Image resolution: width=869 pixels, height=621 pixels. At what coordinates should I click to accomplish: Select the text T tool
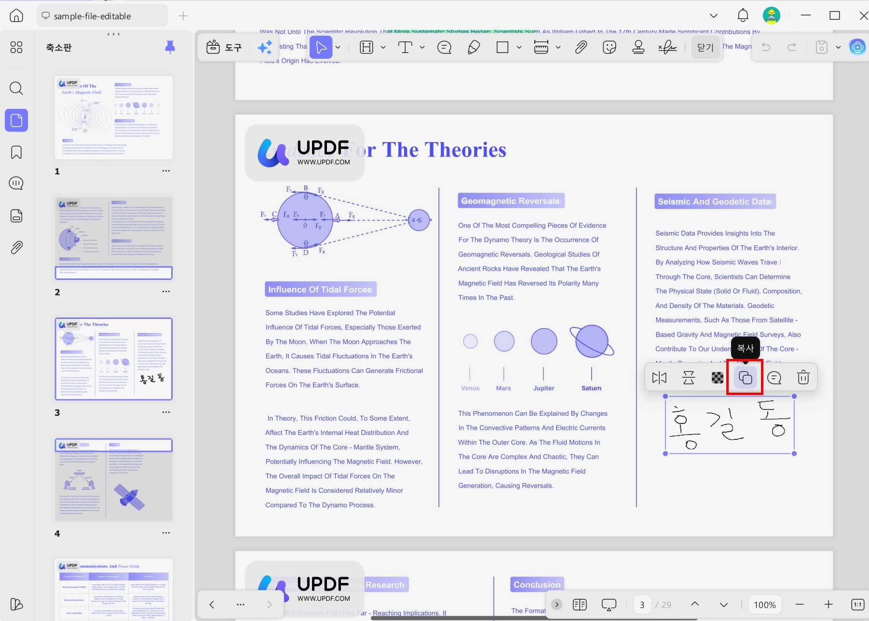[405, 47]
